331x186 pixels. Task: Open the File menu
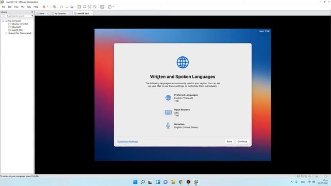click(x=4, y=7)
